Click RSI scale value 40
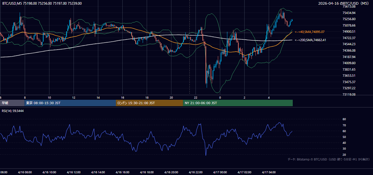 tap(344, 143)
